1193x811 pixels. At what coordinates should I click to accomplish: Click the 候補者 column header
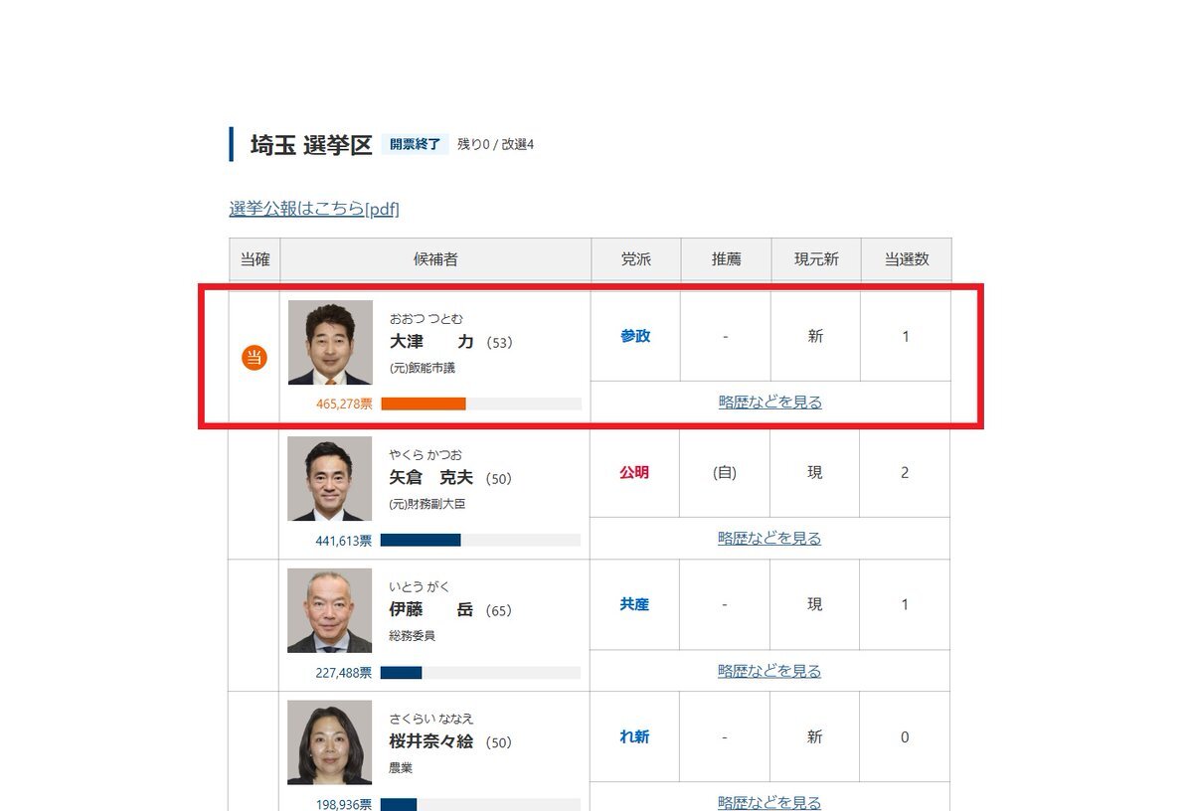click(435, 259)
